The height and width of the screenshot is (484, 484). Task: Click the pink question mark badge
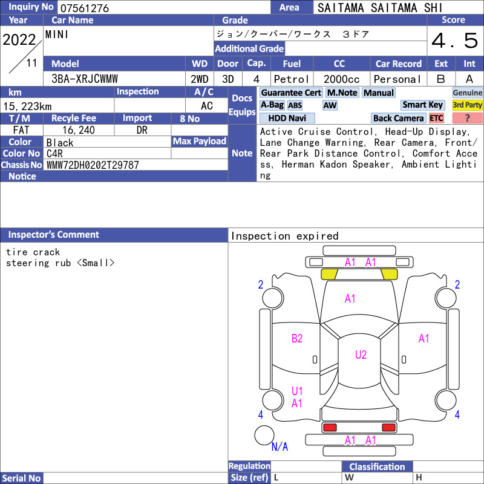467,118
